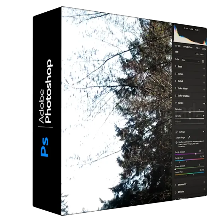The width and height of the screenshot is (223, 223).
Task: Toggle visibility eye for Color Grading panel
Action: tap(204, 97)
